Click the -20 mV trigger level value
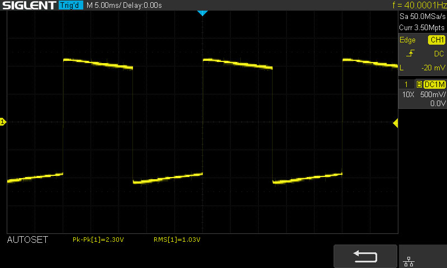The width and height of the screenshot is (447, 268). (x=433, y=68)
